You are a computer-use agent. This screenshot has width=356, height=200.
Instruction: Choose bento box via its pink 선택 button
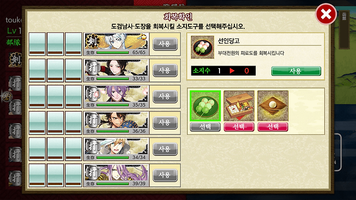coord(239,127)
